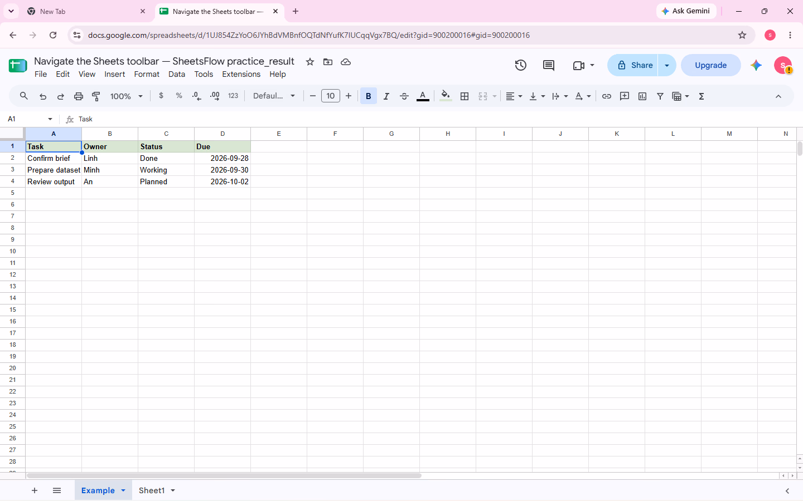Move the document to a folder
The image size is (803, 501).
click(x=328, y=62)
